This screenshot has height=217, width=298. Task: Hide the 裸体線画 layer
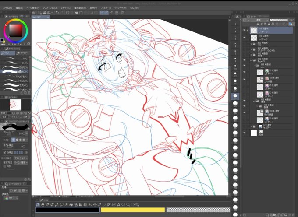click(x=244, y=112)
